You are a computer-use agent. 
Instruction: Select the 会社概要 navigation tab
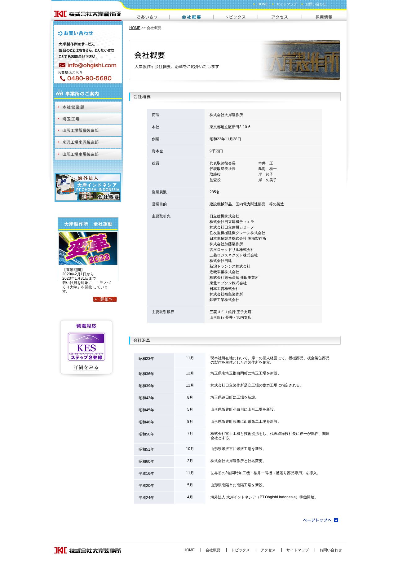click(x=191, y=17)
